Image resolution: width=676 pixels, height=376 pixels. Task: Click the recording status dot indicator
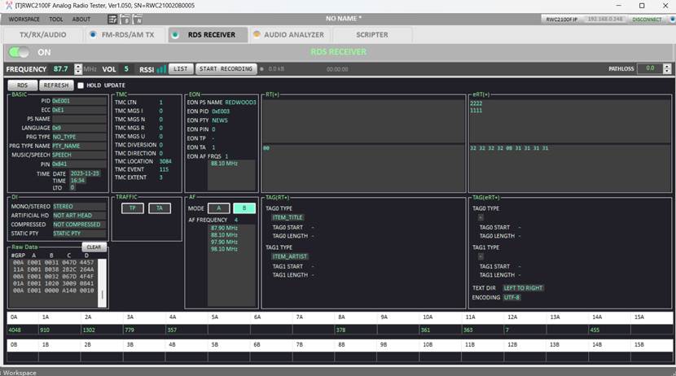[x=261, y=69]
